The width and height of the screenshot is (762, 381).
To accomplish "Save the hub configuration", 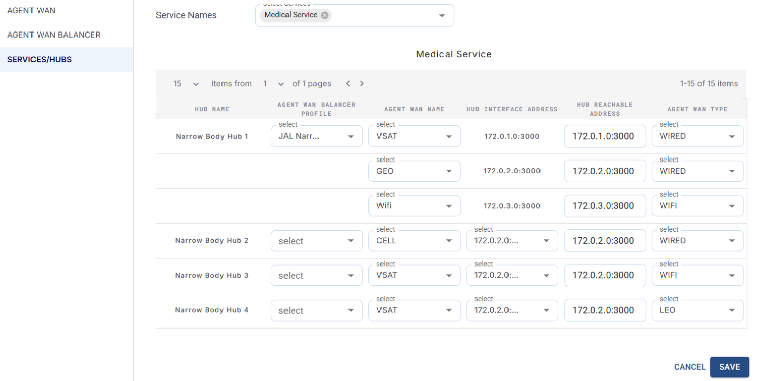I will [x=729, y=367].
